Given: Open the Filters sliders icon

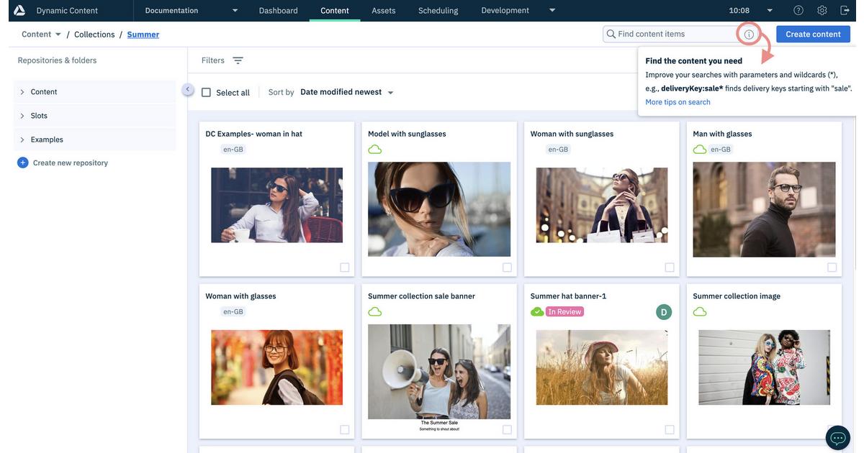Looking at the screenshot, I should tap(238, 60).
